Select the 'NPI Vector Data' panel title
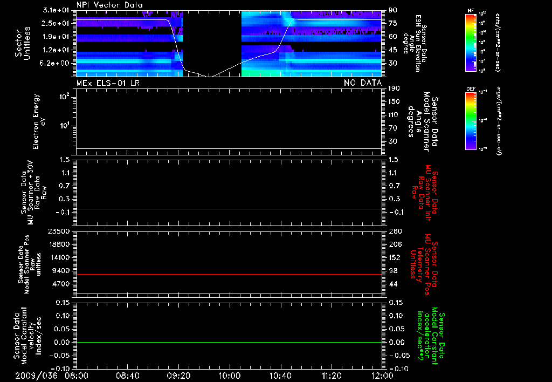 click(x=109, y=5)
